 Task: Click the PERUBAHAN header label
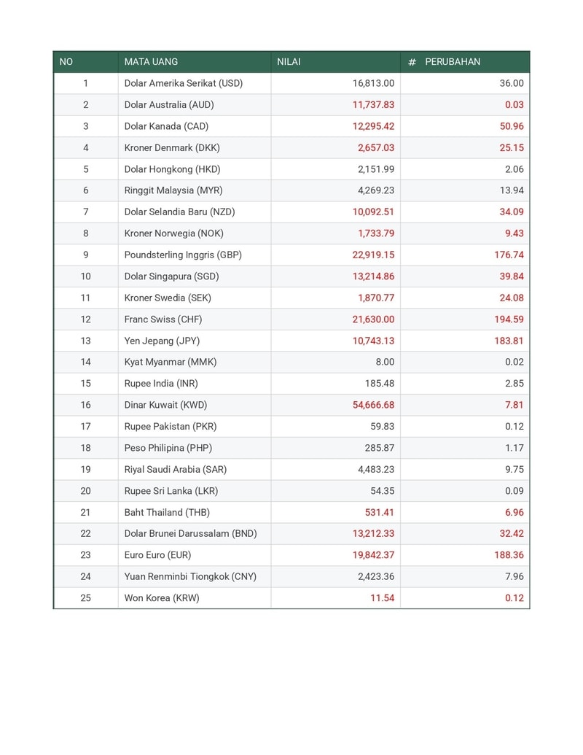point(453,62)
